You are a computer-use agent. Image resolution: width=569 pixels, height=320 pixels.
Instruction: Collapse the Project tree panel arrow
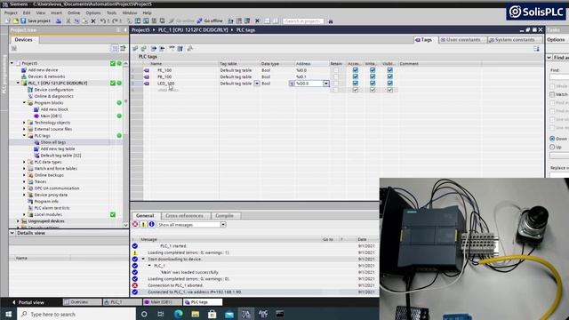click(125, 29)
